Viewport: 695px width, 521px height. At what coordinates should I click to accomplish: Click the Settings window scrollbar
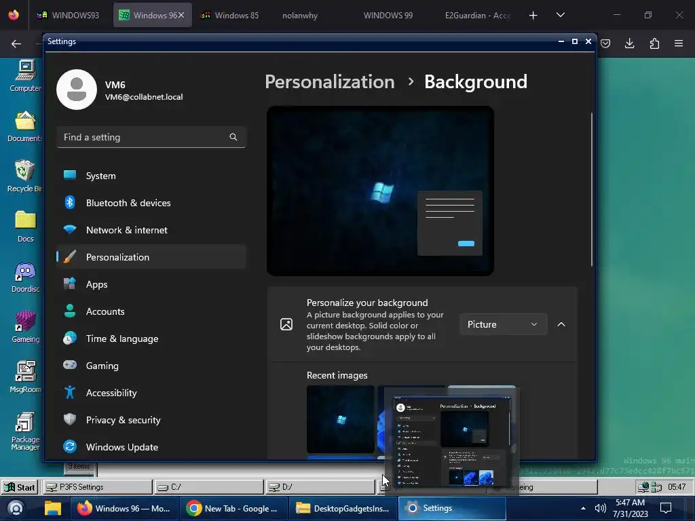tap(592, 190)
